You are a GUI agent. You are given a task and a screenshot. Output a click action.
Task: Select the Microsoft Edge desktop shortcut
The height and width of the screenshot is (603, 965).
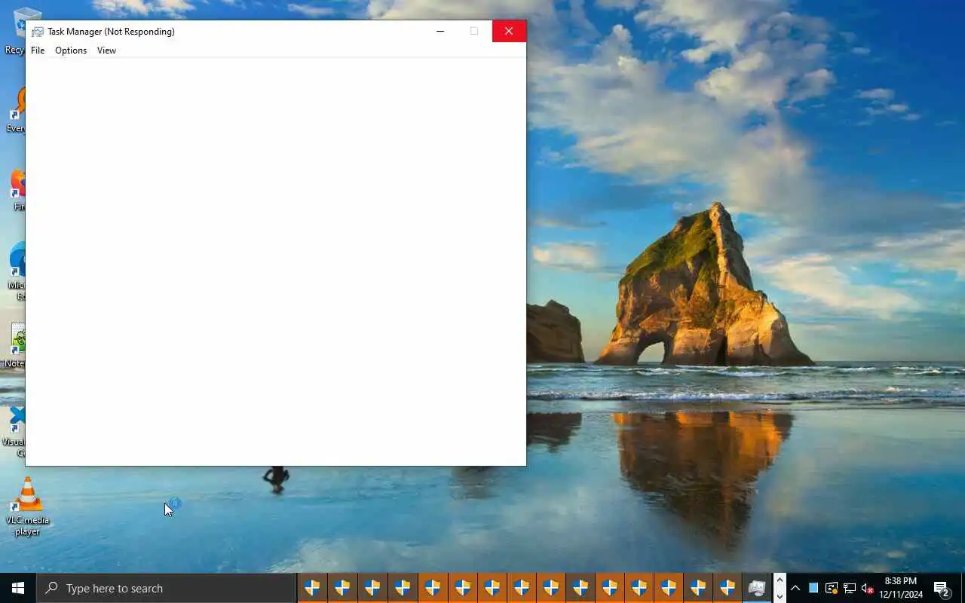tap(18, 271)
